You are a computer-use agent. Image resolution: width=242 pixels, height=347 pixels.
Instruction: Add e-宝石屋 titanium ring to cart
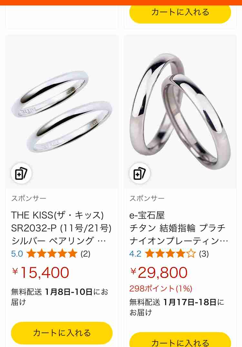pyautogui.click(x=180, y=340)
